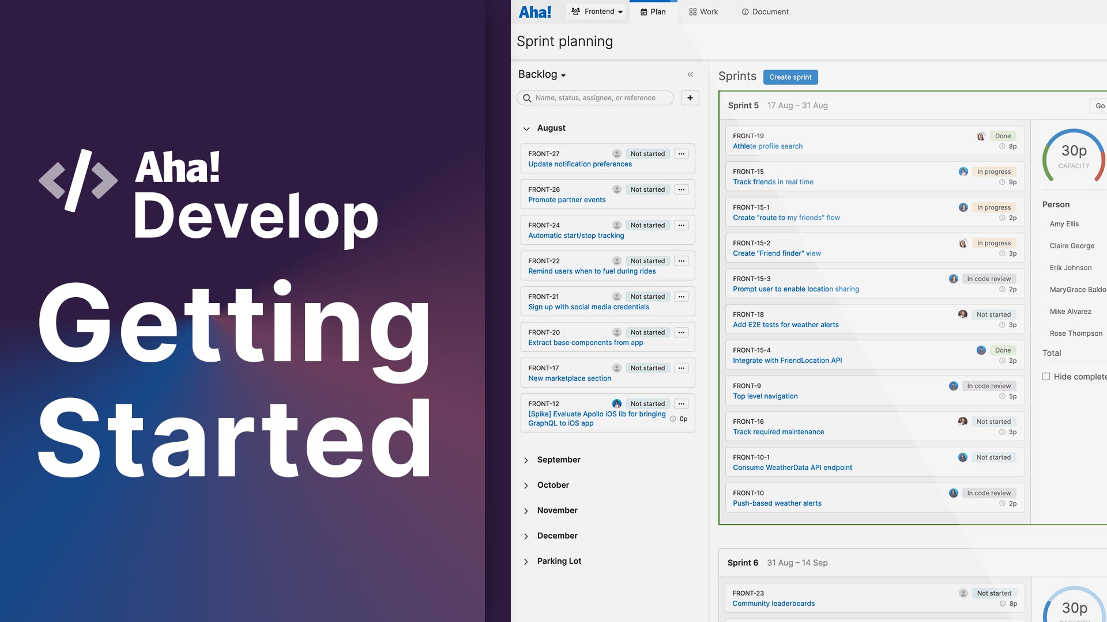Image resolution: width=1107 pixels, height=622 pixels.
Task: Open Update notification preferences link
Action: tap(580, 164)
